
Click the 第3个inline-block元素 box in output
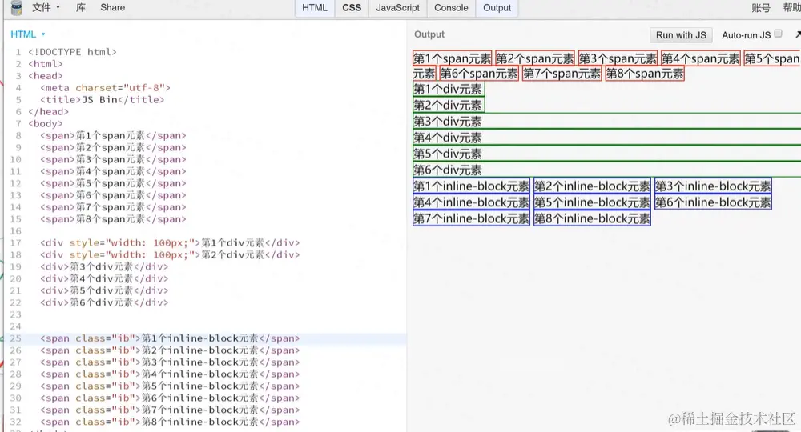[x=713, y=186]
